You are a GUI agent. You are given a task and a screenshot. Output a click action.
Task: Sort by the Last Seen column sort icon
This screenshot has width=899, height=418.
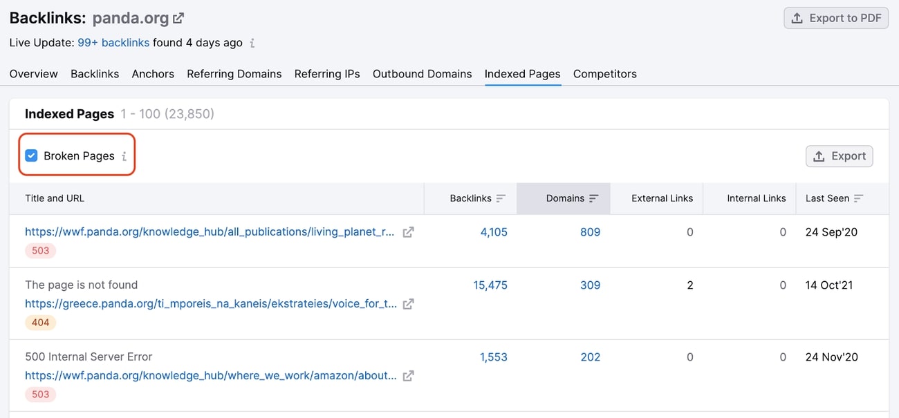(x=858, y=198)
